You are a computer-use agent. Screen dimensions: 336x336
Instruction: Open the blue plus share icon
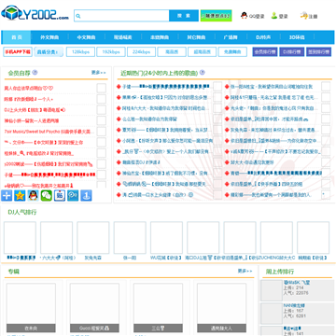click(7, 195)
